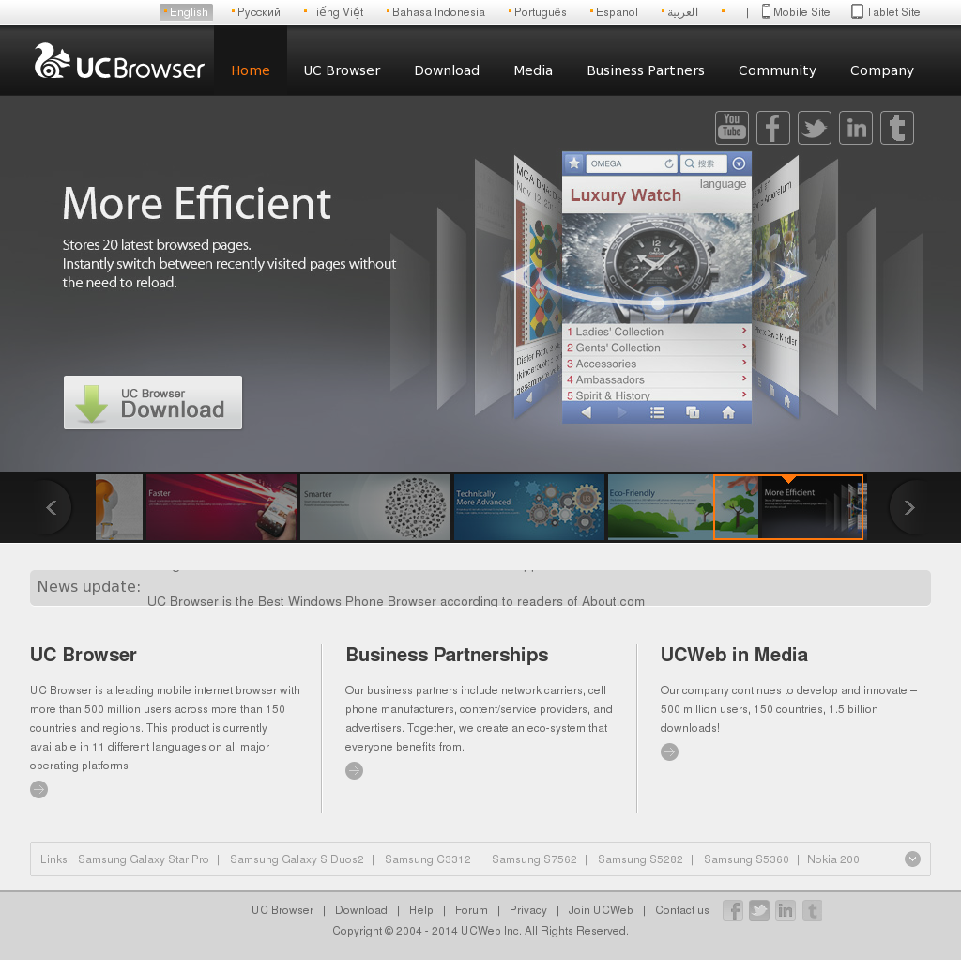Image resolution: width=961 pixels, height=960 pixels.
Task: Open the Privacy footer link
Action: click(527, 910)
